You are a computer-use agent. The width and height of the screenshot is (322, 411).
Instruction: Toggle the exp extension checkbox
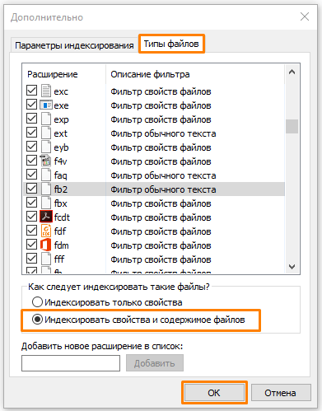click(x=31, y=118)
